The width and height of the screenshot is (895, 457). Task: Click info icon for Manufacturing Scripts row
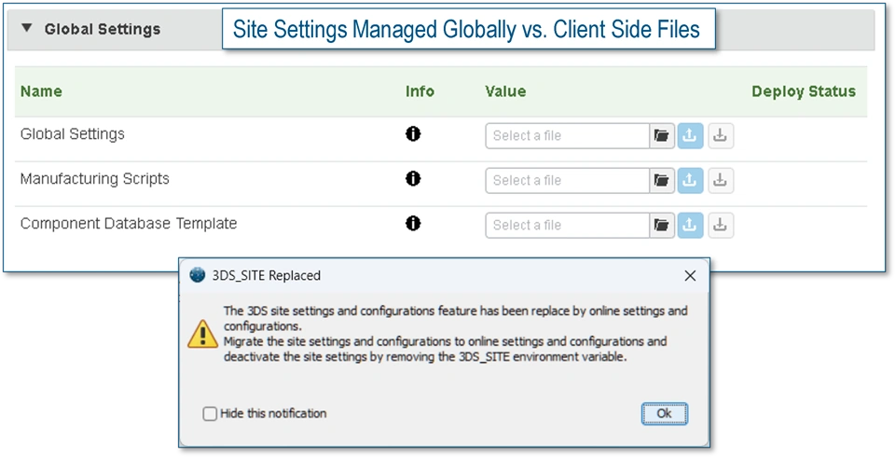pos(413,179)
